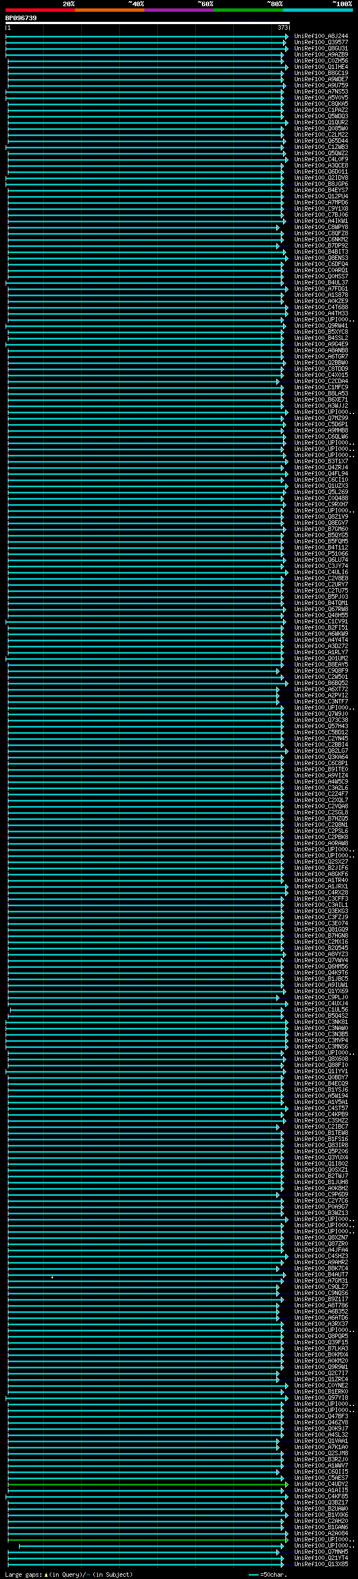Click the UniRef100_A9WDE7 label
This screenshot has height=1579, width=358.
(321, 79)
